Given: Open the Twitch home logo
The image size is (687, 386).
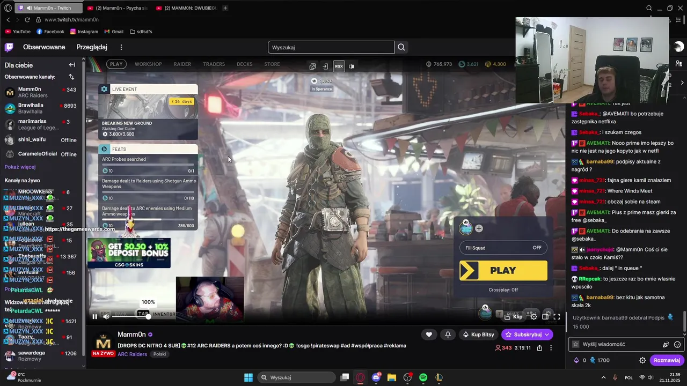Looking at the screenshot, I should (9, 47).
